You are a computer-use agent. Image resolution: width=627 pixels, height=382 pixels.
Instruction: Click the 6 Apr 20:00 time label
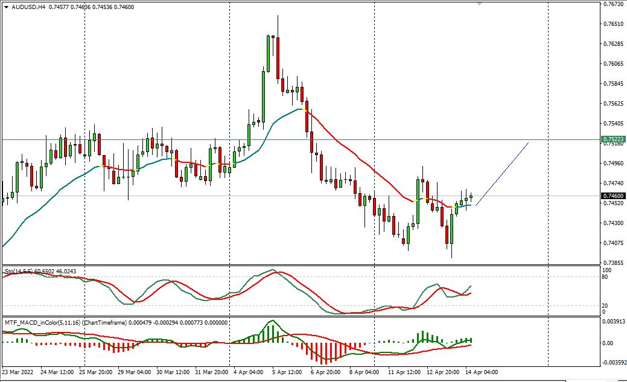point(325,372)
